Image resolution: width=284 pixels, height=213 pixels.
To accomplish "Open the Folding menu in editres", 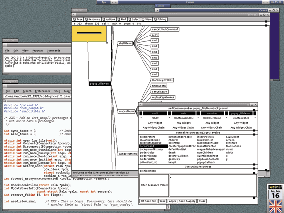I will [160, 19].
